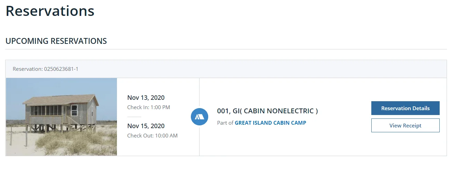Click the Check Out: 10:00 AM text
The image size is (465, 172).
(152, 135)
